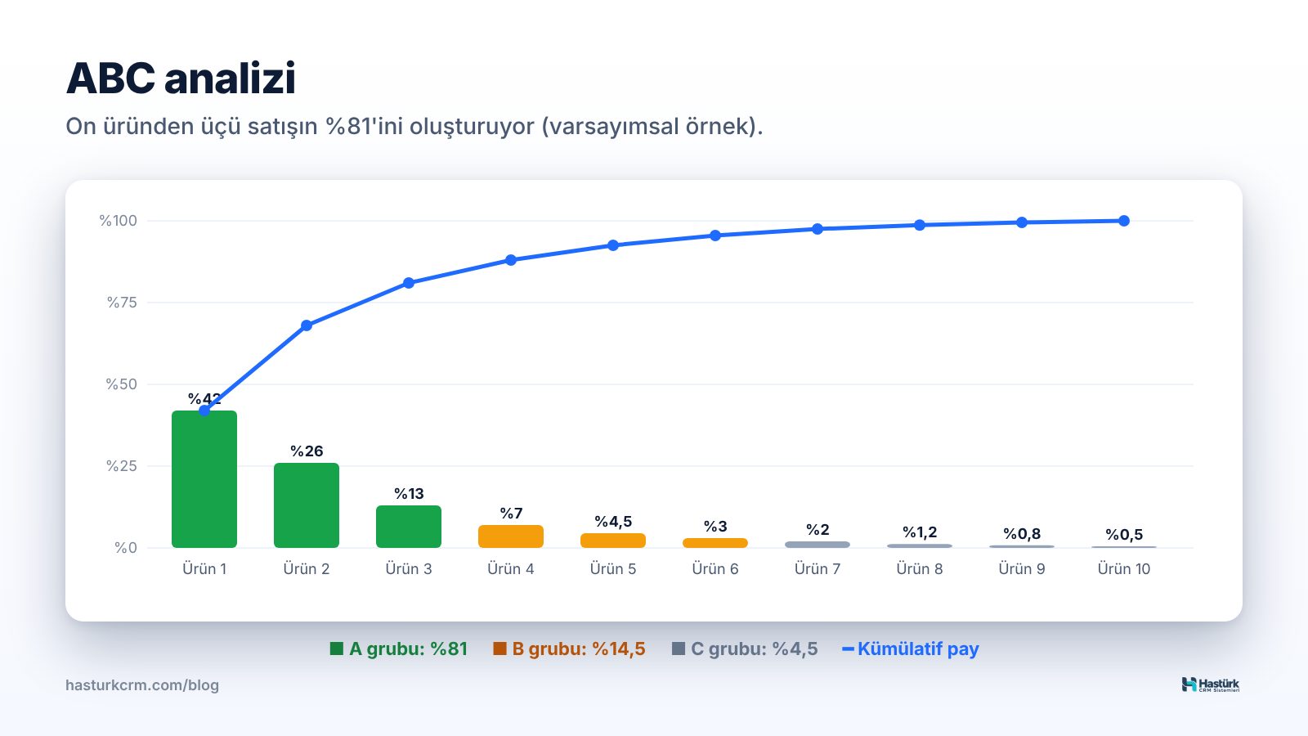The width and height of the screenshot is (1308, 736).
Task: Select the subtitle starting "On üründen üçü"
Action: (x=414, y=127)
